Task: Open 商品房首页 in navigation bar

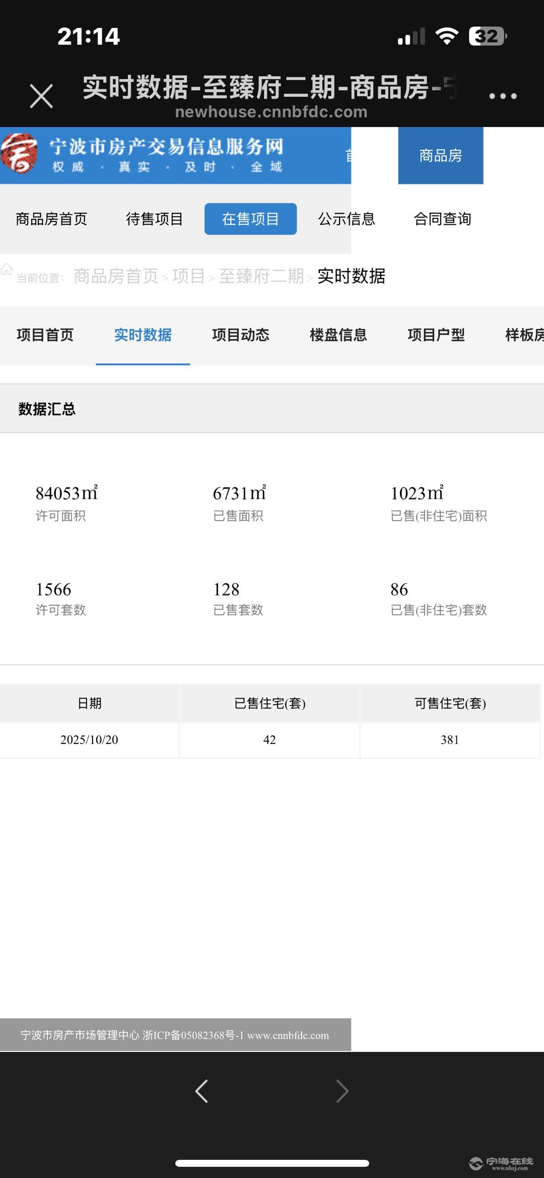Action: click(x=51, y=219)
